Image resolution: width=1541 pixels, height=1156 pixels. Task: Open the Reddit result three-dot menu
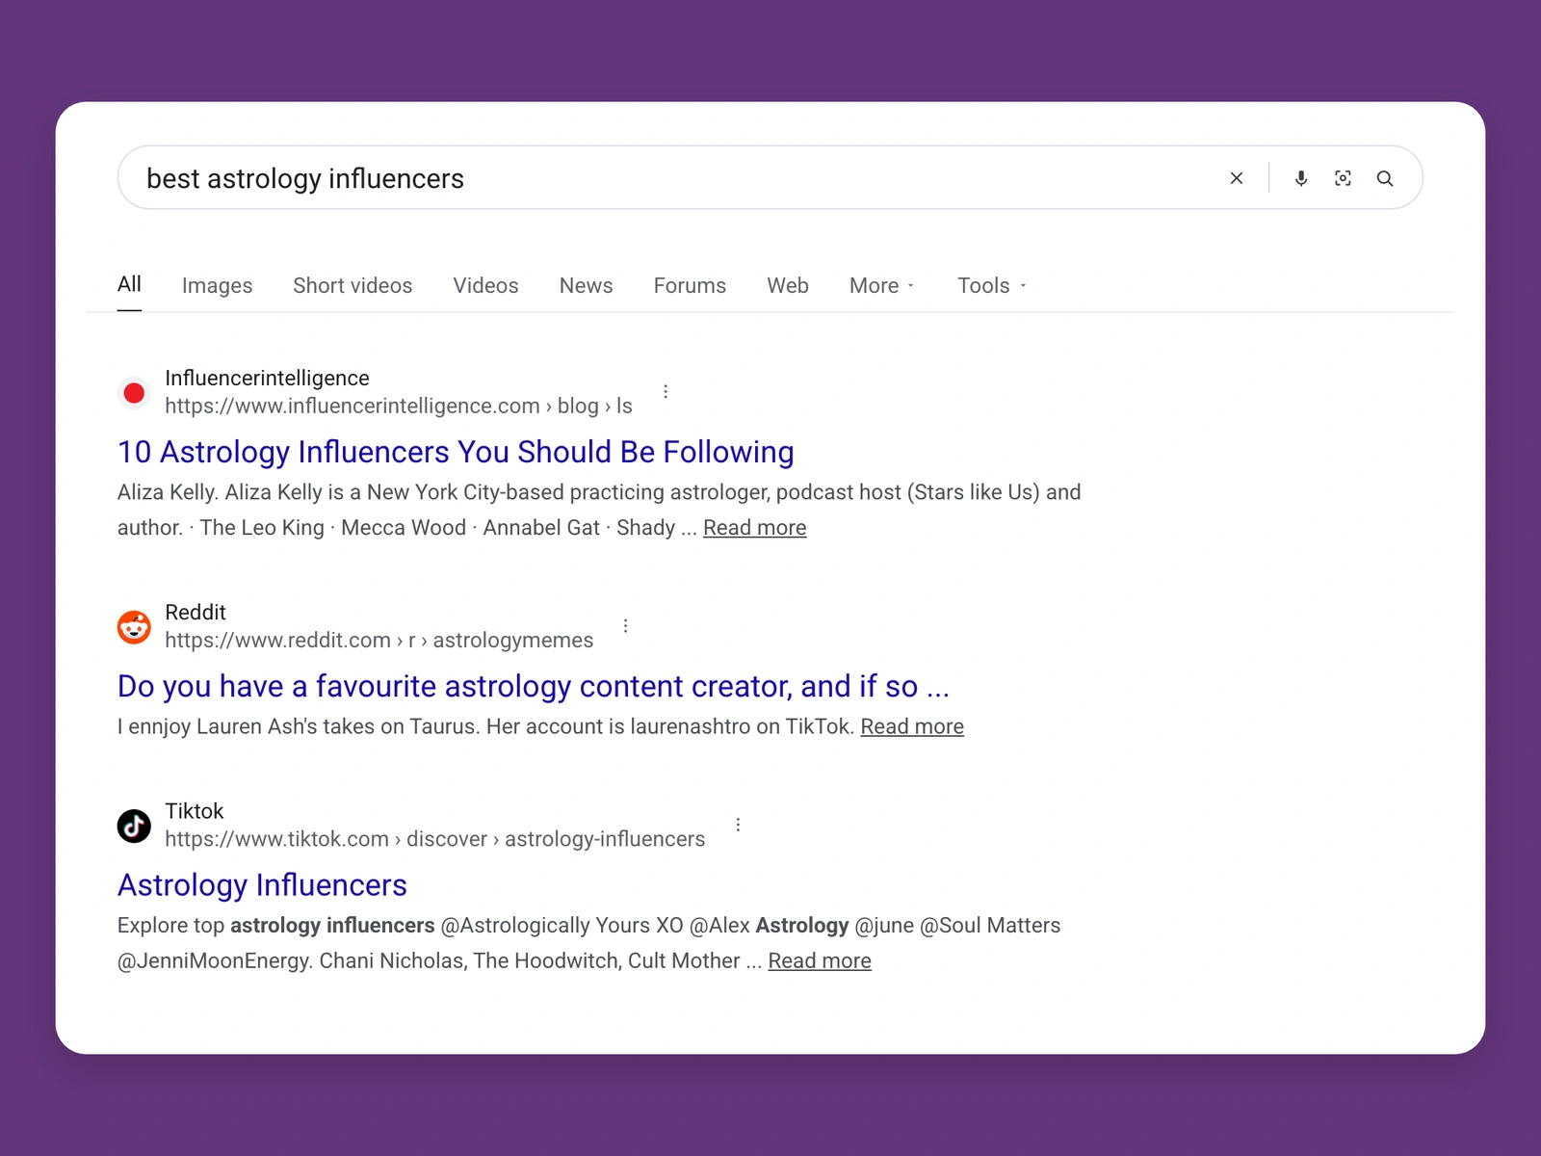click(626, 625)
